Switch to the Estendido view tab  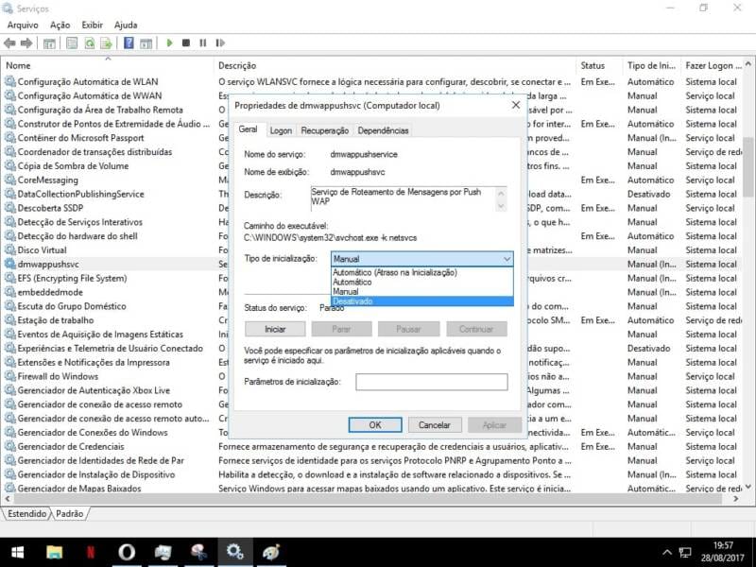point(27,513)
